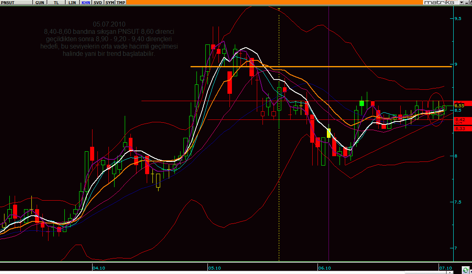Click the 7,5 axis price label
The height and width of the screenshot is (274, 472).
point(458,202)
